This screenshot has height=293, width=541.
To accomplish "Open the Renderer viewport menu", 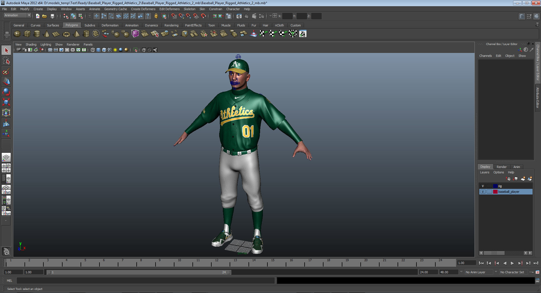I will 73,44.
